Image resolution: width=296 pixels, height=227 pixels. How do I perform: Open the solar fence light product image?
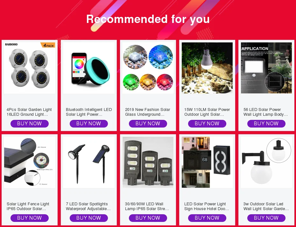point(30,162)
